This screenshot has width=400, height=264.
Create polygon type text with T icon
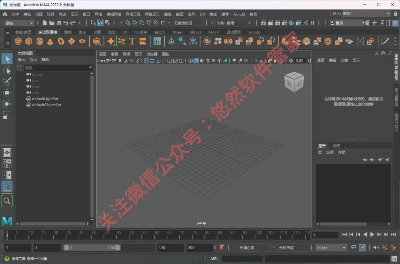tap(132, 41)
